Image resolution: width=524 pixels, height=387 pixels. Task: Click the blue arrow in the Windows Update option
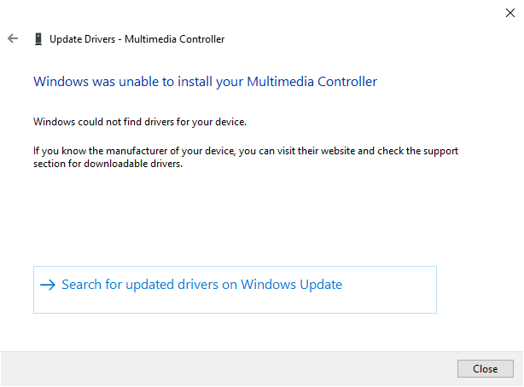click(x=47, y=285)
